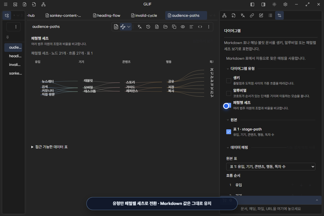Select the diagram view icon in toolbar
Screen dimensions: 324x216
click(x=123, y=27)
